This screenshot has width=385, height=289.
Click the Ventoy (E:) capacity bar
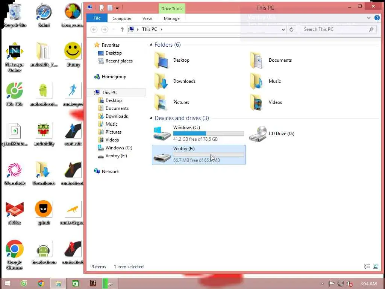pos(208,155)
